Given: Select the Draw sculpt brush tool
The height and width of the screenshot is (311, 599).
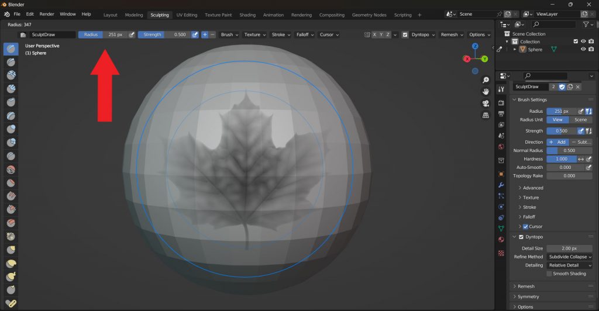Looking at the screenshot, I should point(11,49).
